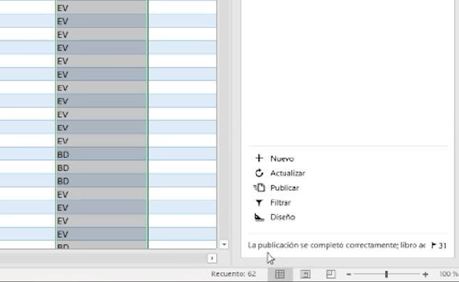The width and height of the screenshot is (459, 282).
Task: Click the Recuento: 62 status indicator
Action: click(x=233, y=274)
